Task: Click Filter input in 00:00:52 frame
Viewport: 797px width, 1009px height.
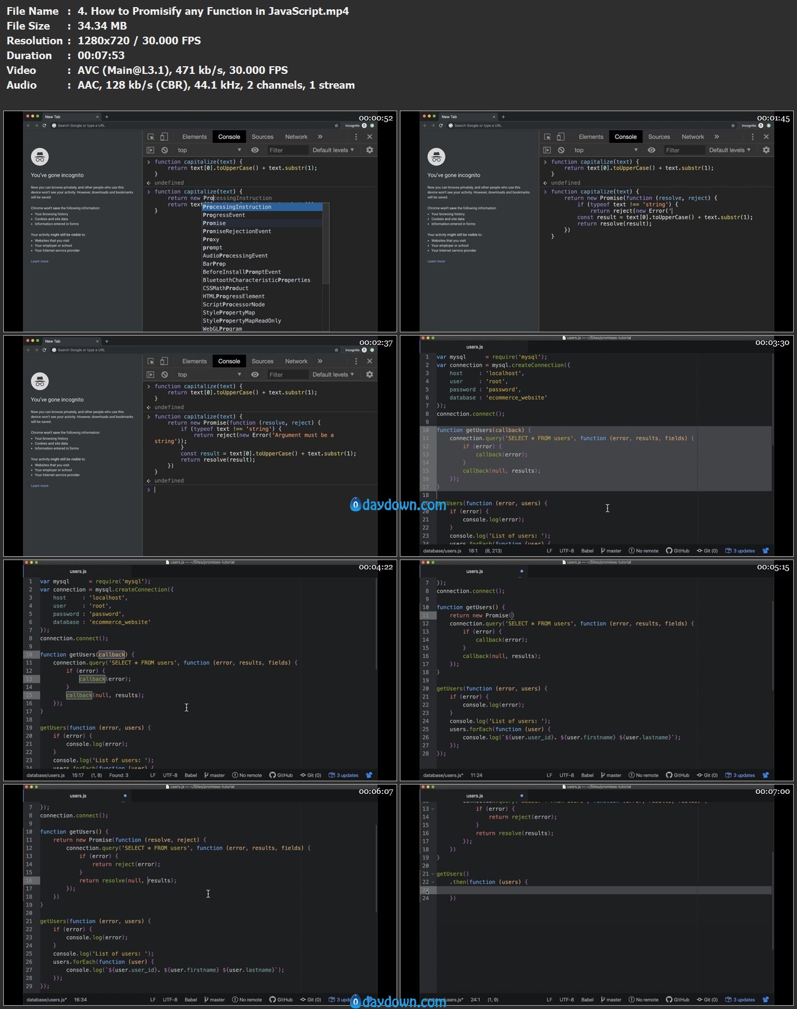Action: [287, 150]
